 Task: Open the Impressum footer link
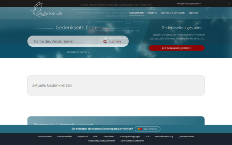[x=83, y=136]
